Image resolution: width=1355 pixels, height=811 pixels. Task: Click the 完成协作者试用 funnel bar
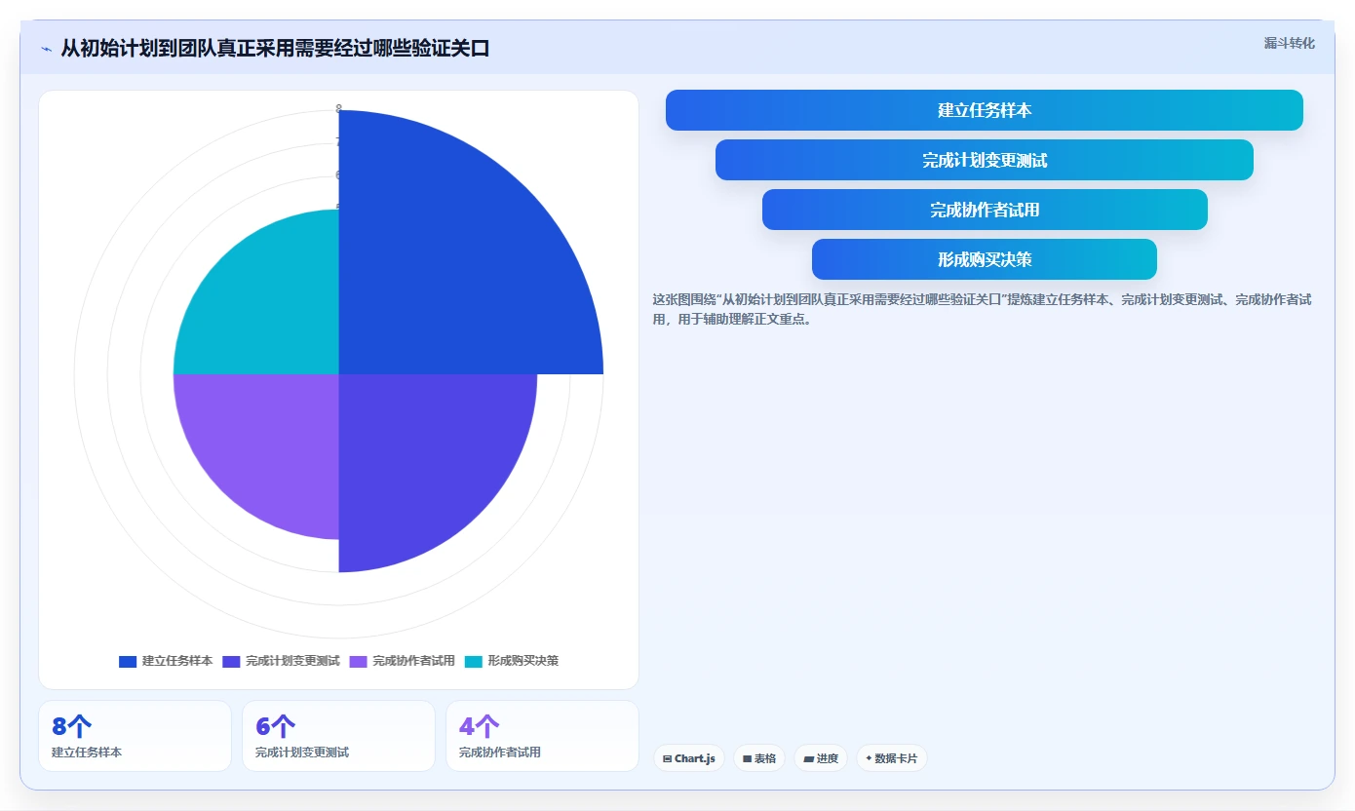985,210
